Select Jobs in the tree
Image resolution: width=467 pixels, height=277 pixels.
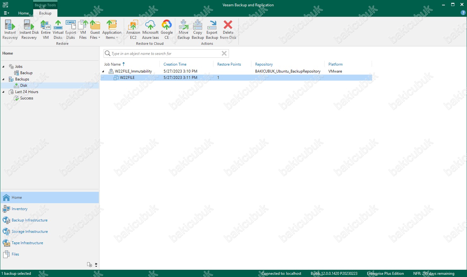click(x=19, y=67)
